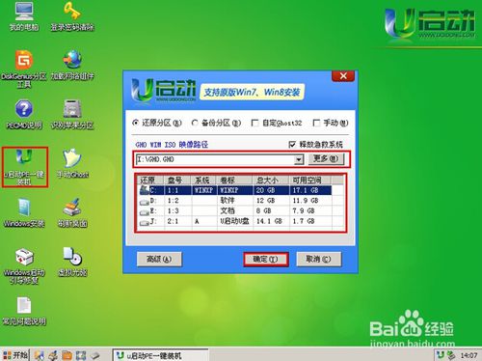
Task: Select the 备份分区(B) radio button
Action: (195, 123)
